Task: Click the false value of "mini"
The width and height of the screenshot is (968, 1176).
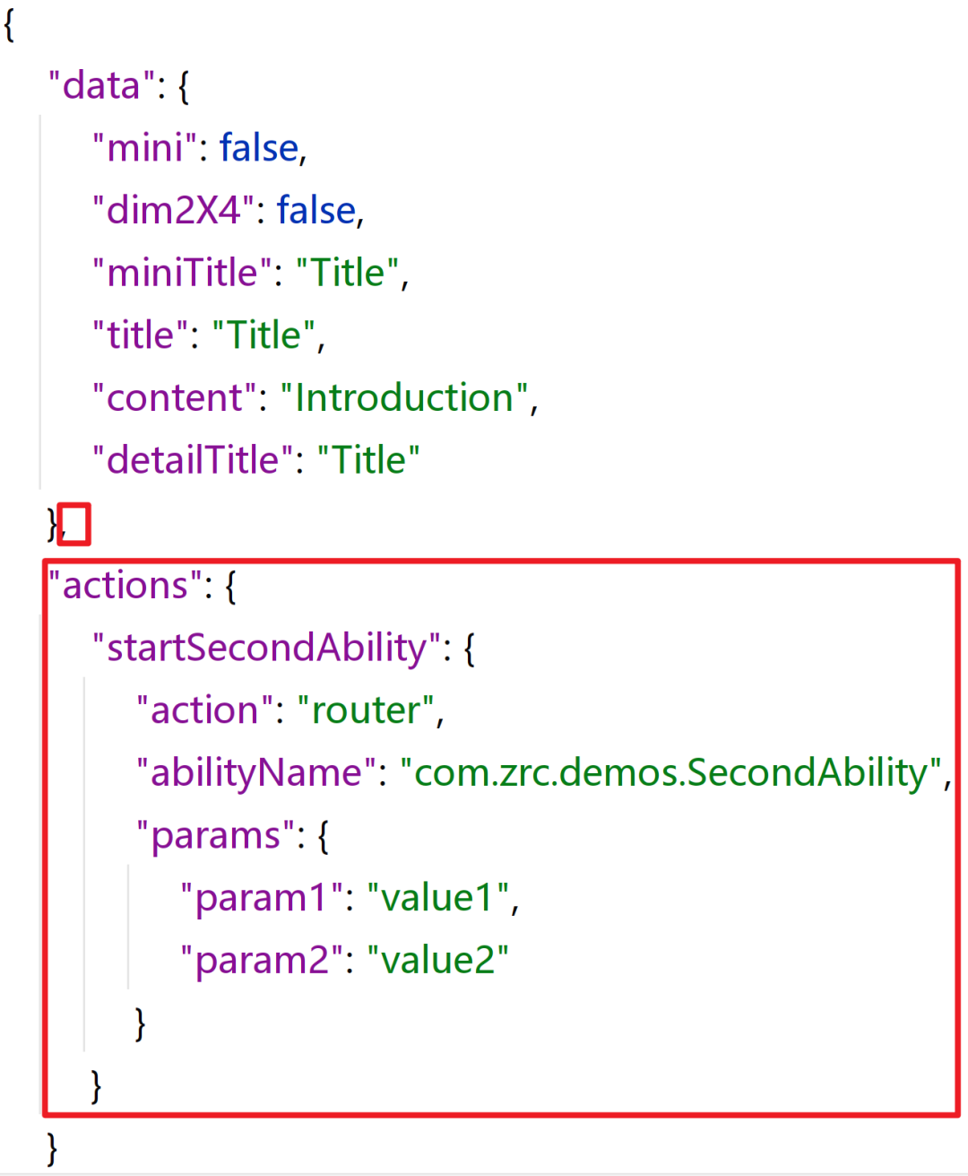Action: (x=259, y=148)
